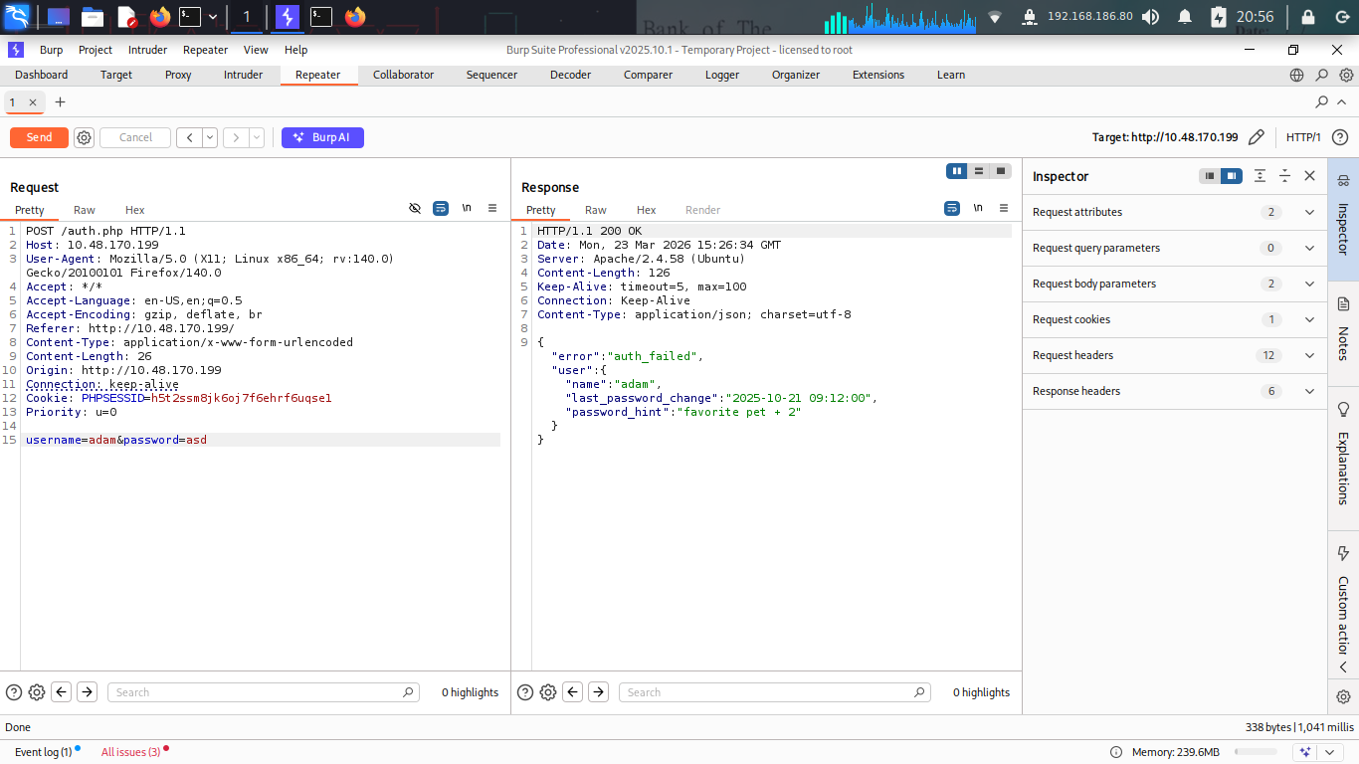This screenshot has height=764, width=1359.
Task: Select side-by-side layout icon above Response
Action: [957, 171]
